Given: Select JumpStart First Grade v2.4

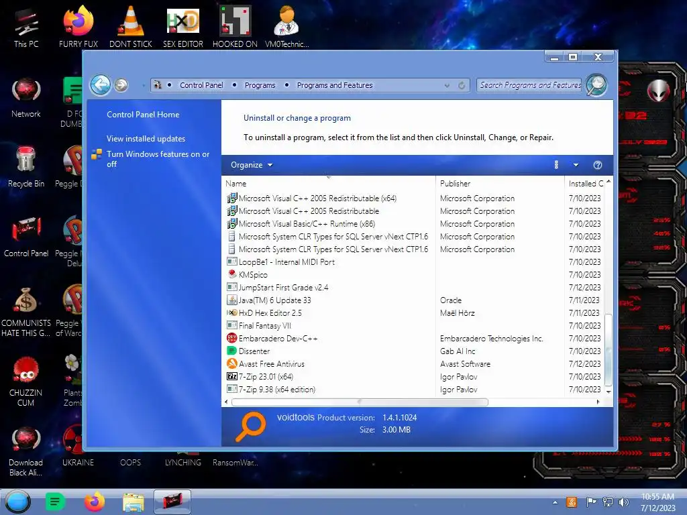Looking at the screenshot, I should tap(283, 287).
